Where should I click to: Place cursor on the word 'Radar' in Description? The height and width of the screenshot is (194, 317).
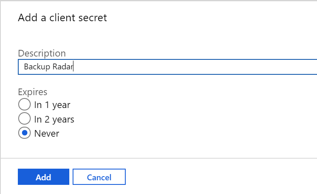tap(63, 67)
